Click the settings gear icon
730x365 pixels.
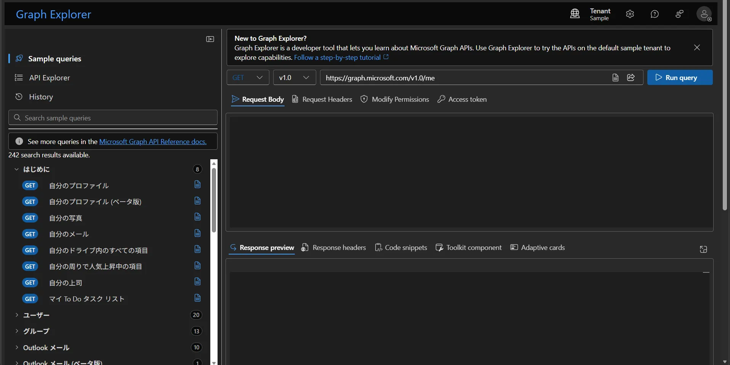(x=630, y=14)
